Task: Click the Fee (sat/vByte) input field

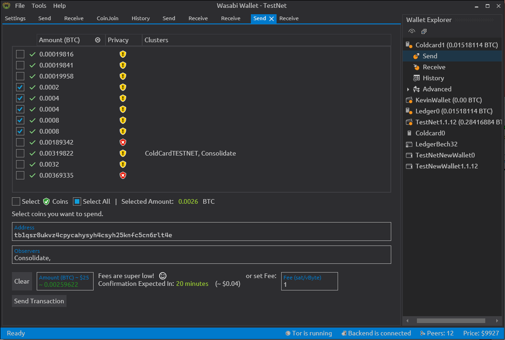Action: point(310,281)
